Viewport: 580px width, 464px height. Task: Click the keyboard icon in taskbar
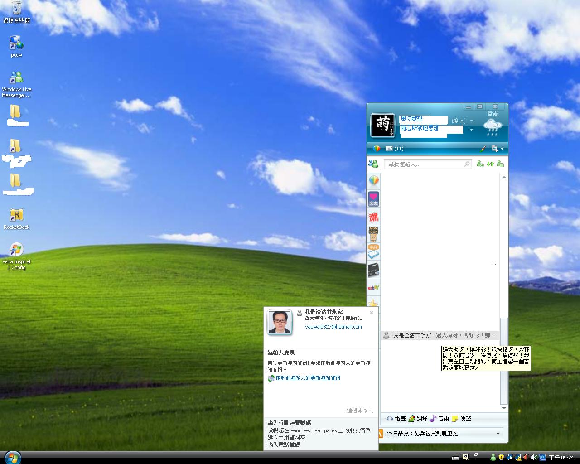point(456,458)
